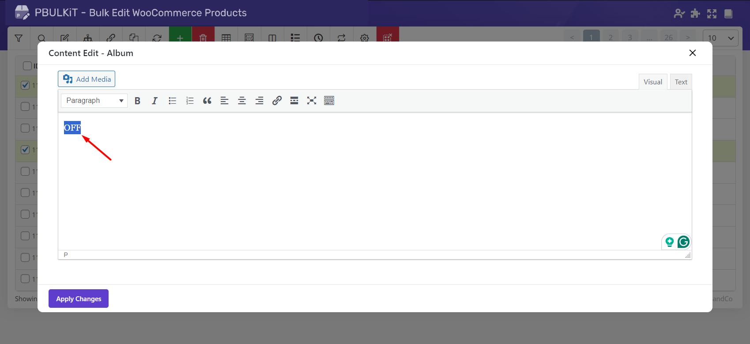
Task: Apply italic formatting to text
Action: pos(155,101)
